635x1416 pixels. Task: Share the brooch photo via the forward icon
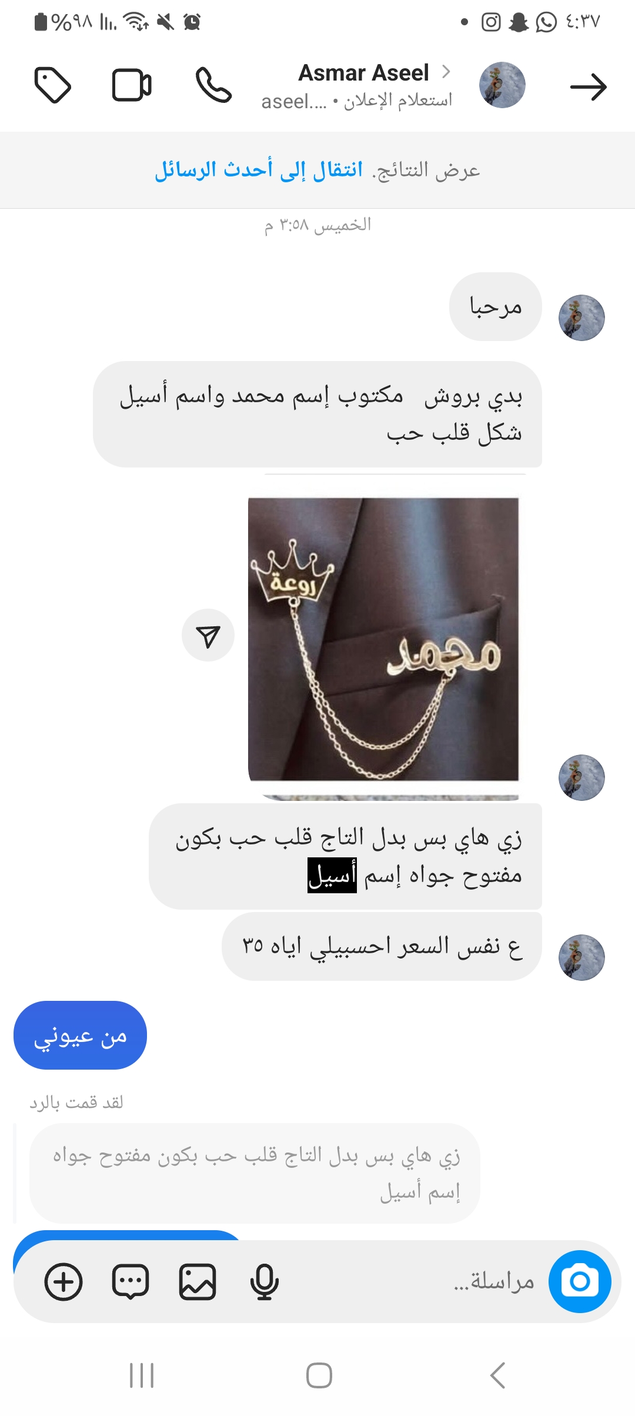click(208, 635)
